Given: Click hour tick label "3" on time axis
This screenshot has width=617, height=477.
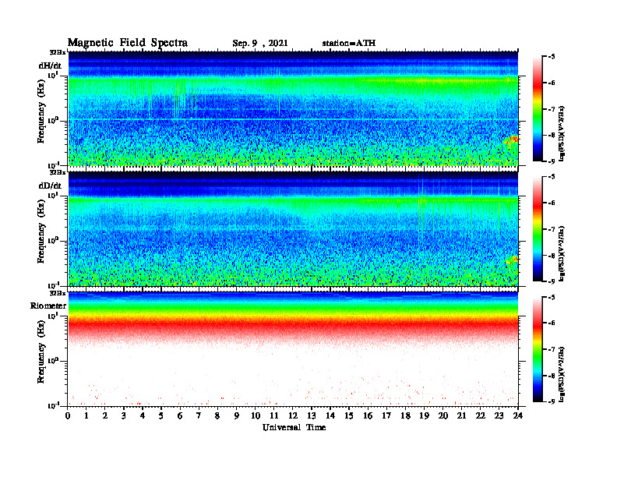Looking at the screenshot, I should [124, 415].
